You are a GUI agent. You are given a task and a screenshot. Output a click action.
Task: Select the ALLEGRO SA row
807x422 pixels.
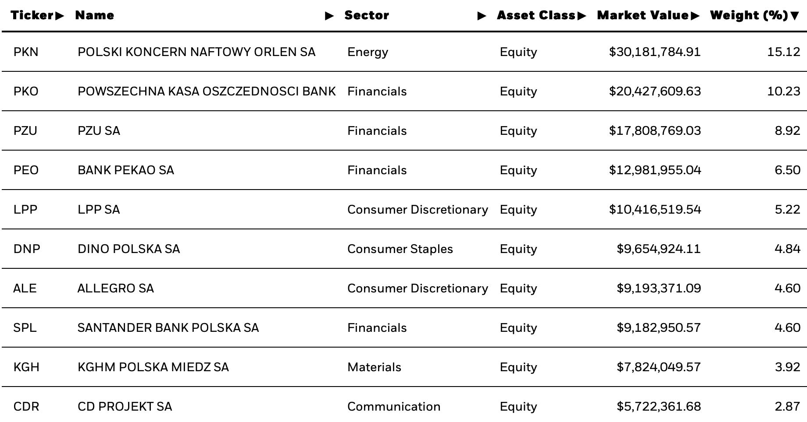click(404, 288)
